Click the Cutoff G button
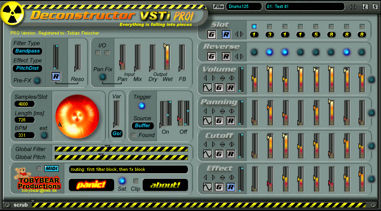 [x=219, y=154]
